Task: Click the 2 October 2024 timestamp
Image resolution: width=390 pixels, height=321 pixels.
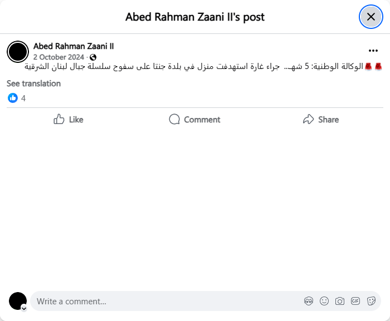Action: 58,57
